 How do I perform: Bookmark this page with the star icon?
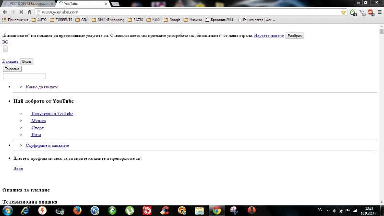(344, 12)
